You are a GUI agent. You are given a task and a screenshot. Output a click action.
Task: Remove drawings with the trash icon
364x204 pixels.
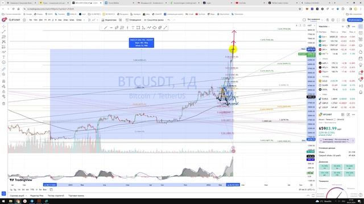pos(4,103)
